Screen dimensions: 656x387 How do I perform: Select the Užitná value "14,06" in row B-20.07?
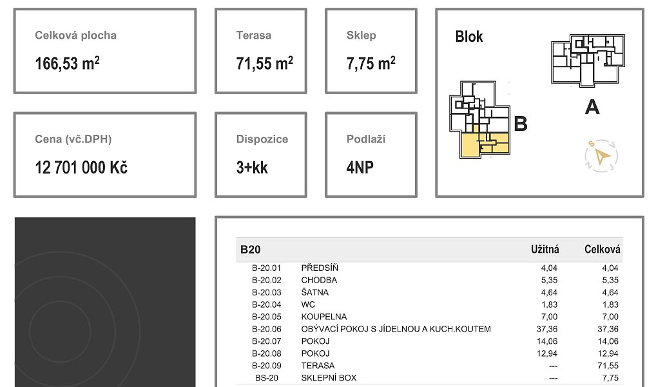click(x=547, y=341)
